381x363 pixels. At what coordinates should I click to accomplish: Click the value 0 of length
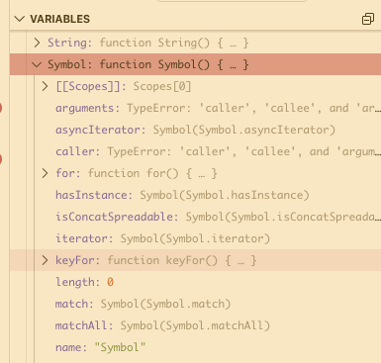tap(110, 282)
